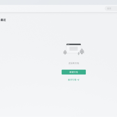Click the green 新建文档 button

pos(74,72)
